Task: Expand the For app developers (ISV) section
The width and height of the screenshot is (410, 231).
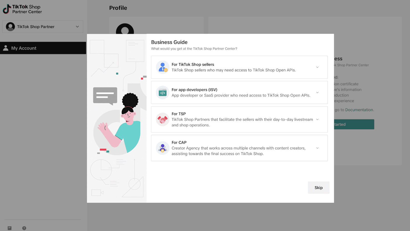Action: pos(317,93)
